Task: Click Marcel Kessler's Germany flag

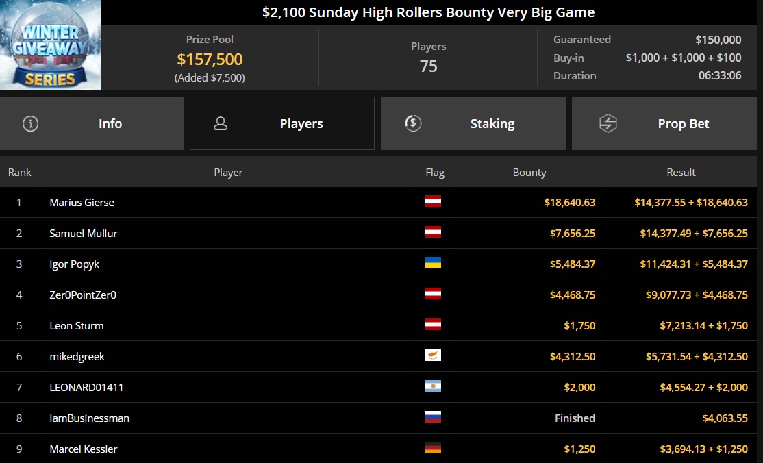Action: pos(433,448)
